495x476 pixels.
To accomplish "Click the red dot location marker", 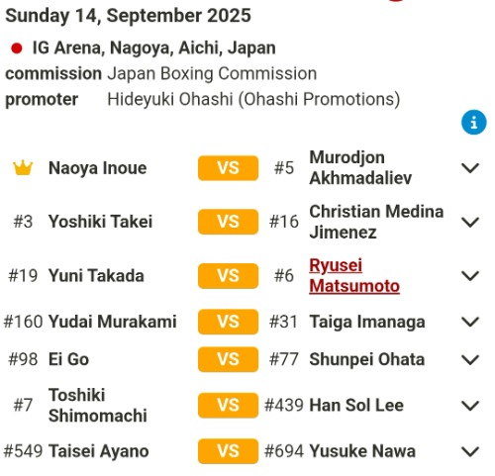I will click(17, 48).
